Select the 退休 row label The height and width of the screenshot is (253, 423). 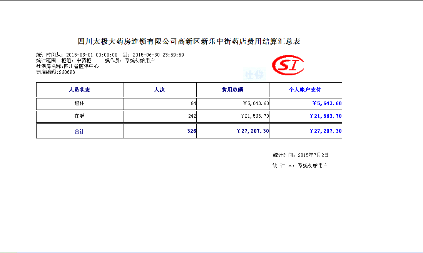80,103
